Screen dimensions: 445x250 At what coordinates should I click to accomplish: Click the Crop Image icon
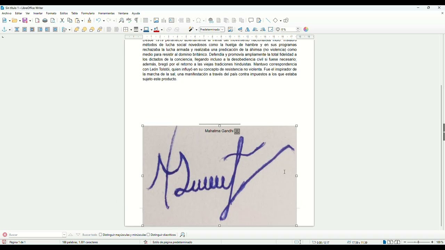(x=230, y=30)
